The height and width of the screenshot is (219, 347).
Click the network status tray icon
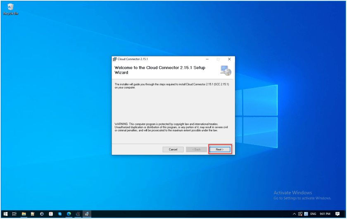(300, 214)
